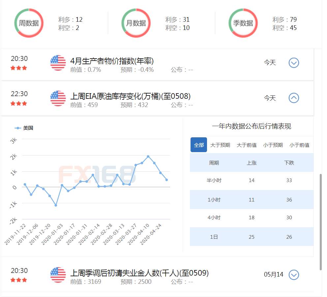
Task: Click 上涨 value 18 in 4小时 row
Action: pos(252,218)
